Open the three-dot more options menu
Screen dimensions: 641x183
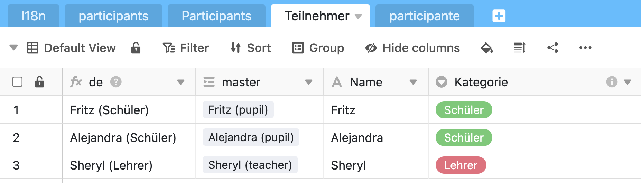(x=585, y=48)
